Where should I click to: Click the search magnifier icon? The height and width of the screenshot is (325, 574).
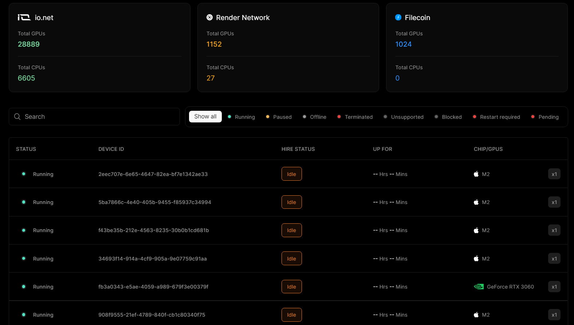pos(17,117)
